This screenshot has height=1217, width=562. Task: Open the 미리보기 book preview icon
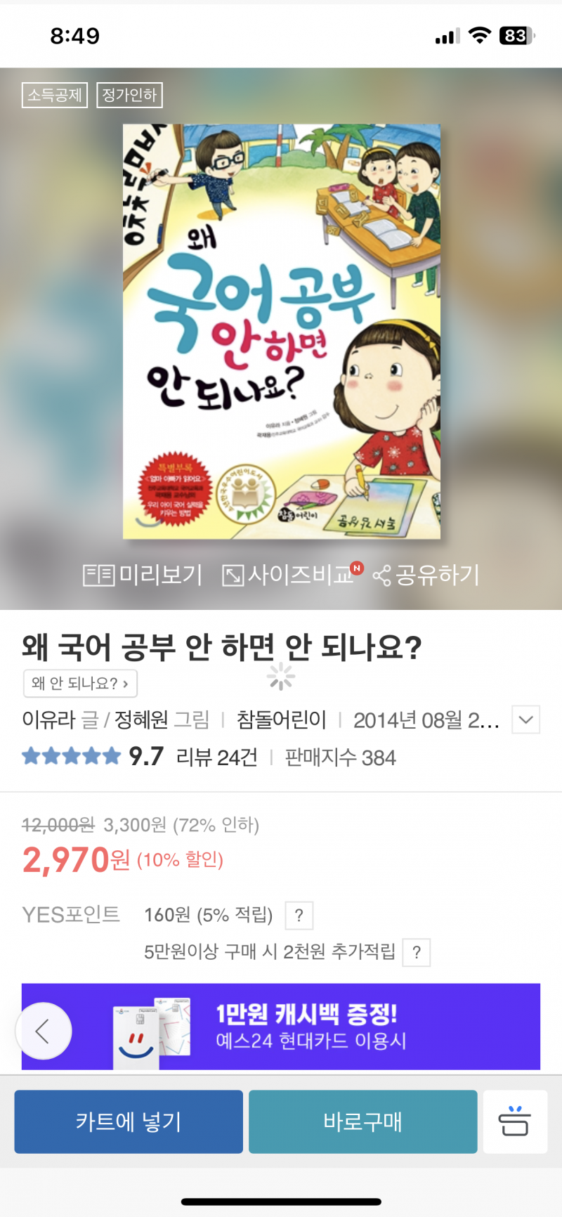pos(98,575)
